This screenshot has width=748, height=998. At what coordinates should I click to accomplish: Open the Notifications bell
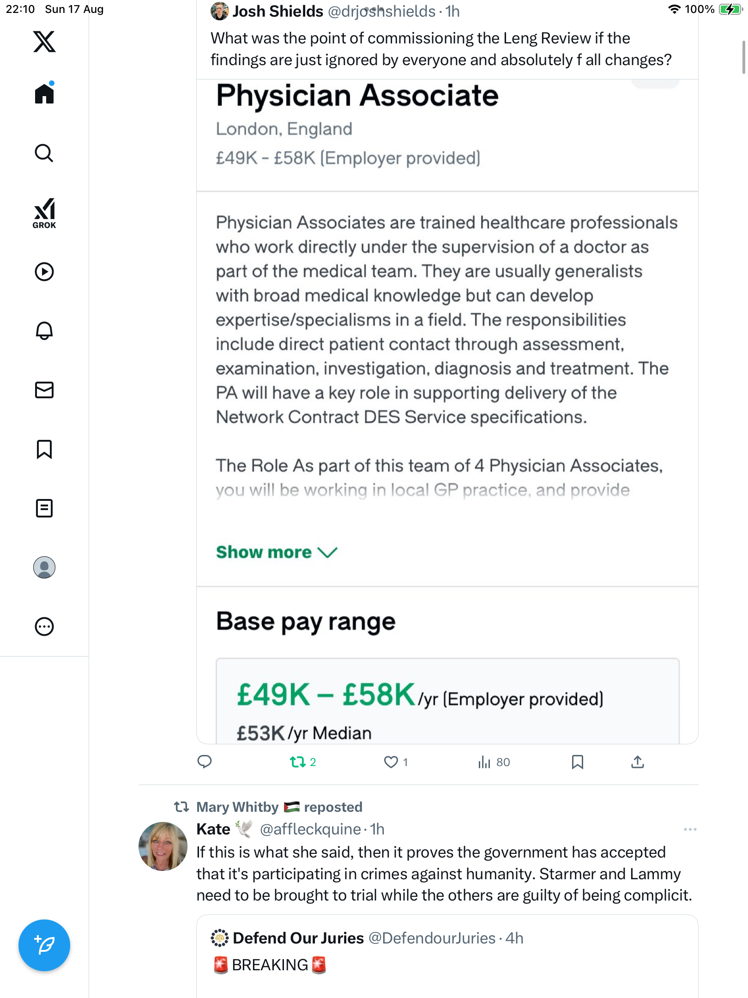44,330
